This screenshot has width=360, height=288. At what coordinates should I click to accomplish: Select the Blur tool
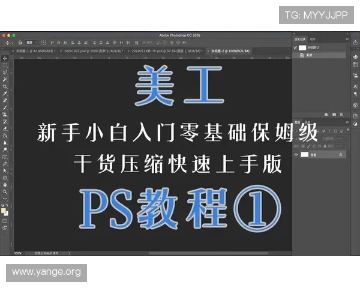pyautogui.click(x=5, y=143)
